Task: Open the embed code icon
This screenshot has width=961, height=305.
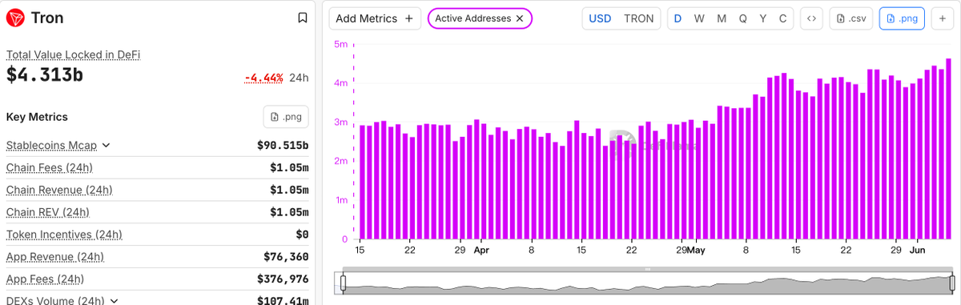Action: (x=811, y=18)
